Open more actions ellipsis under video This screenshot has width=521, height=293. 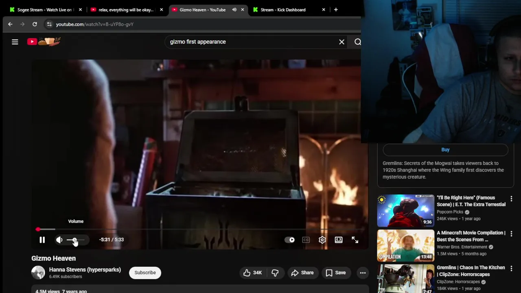(363, 273)
